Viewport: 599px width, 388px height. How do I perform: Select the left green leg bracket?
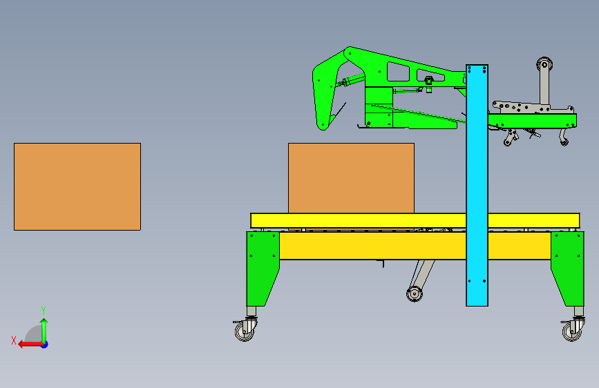pos(262,269)
